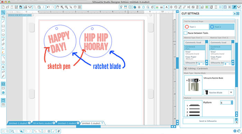Viewport: 242px width, 134px height.
Task: Select Vinyl in the Tool 2 material list
Action: tap(220, 53)
